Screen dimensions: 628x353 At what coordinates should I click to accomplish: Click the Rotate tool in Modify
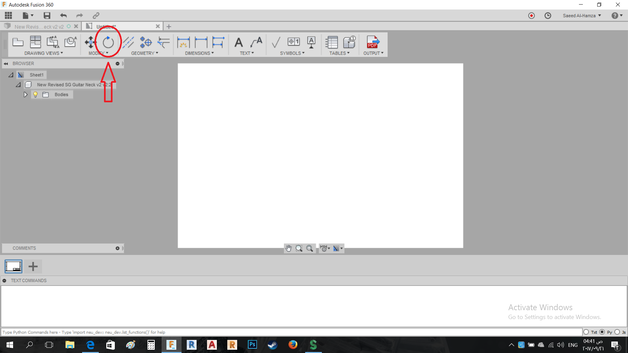pos(108,42)
